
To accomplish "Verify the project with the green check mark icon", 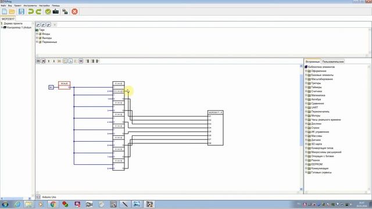I will 48,12.
